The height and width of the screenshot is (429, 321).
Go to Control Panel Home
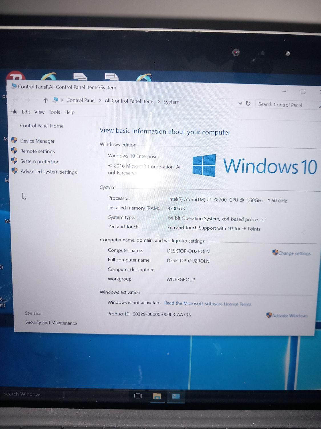42,126
